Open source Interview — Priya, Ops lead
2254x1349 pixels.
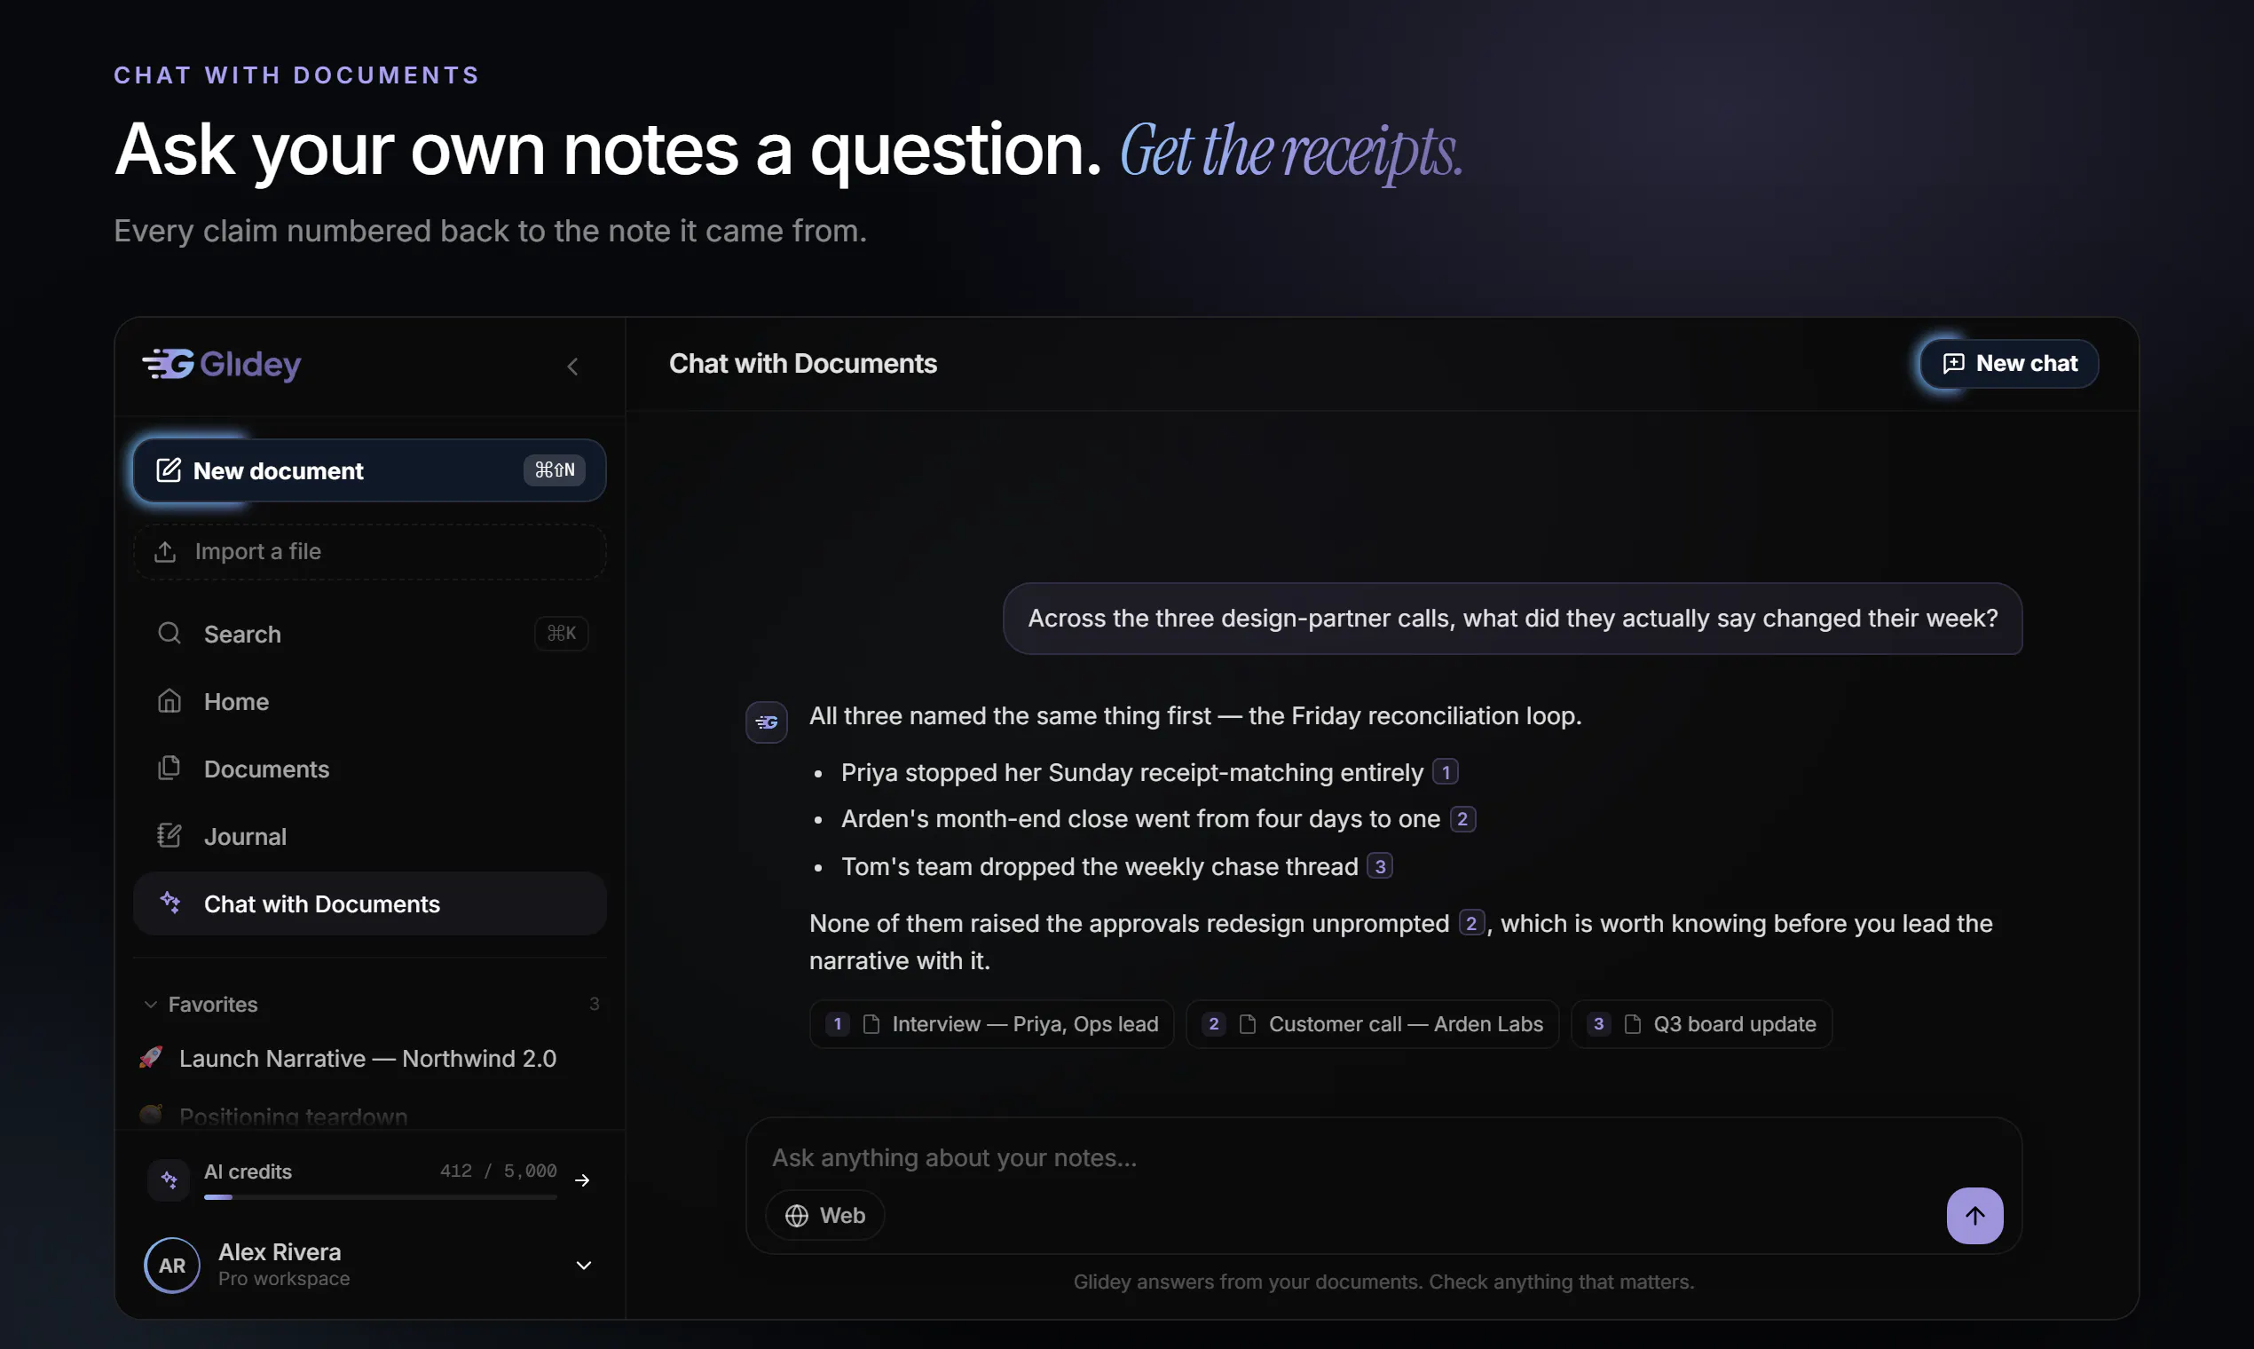991,1024
